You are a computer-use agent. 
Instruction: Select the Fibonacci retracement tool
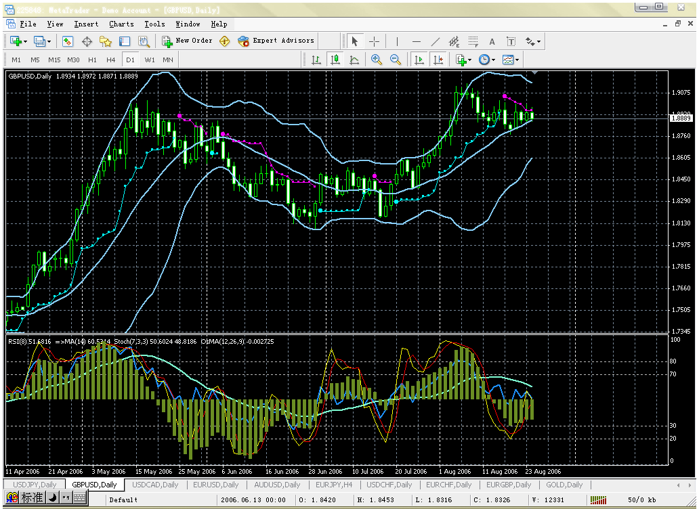coord(473,41)
